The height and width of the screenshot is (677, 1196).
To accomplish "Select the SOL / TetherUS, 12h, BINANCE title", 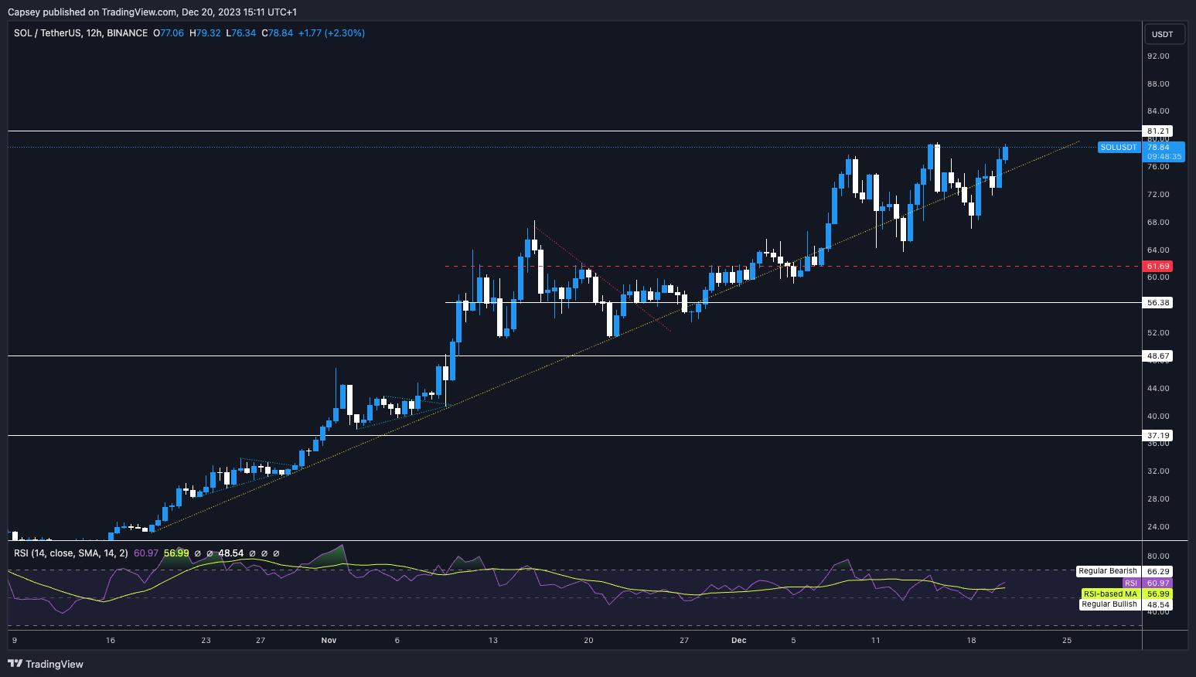I will (x=80, y=33).
